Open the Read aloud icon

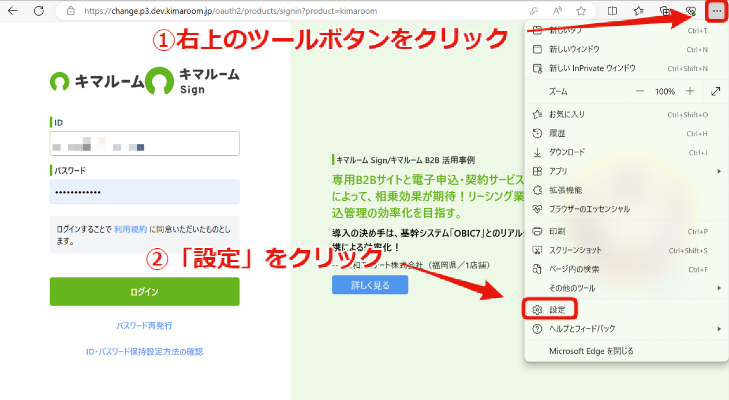(x=558, y=11)
